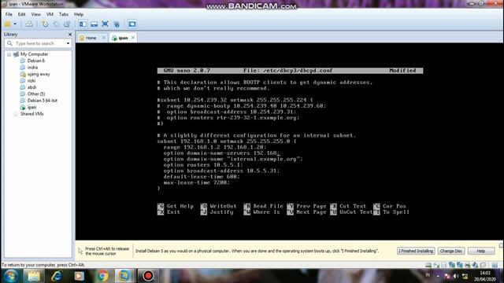The height and width of the screenshot is (283, 504).
Task: Select My Computer in the Library
Action: [x=34, y=54]
